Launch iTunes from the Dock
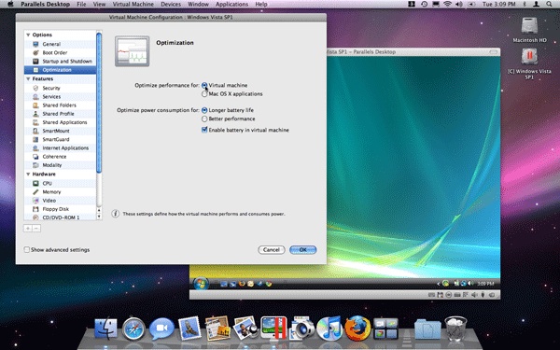This screenshot has height=350, width=560. click(329, 329)
